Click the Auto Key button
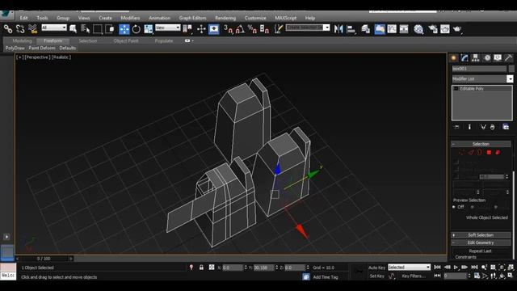 tap(376, 268)
